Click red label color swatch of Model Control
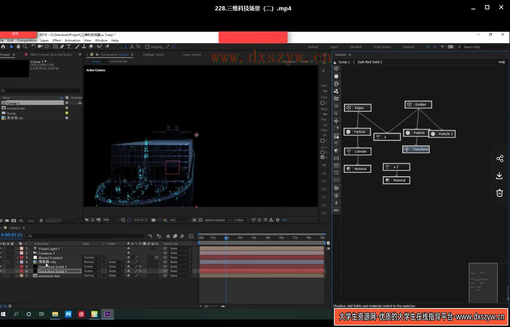Image resolution: width=510 pixels, height=327 pixels. click(x=21, y=258)
